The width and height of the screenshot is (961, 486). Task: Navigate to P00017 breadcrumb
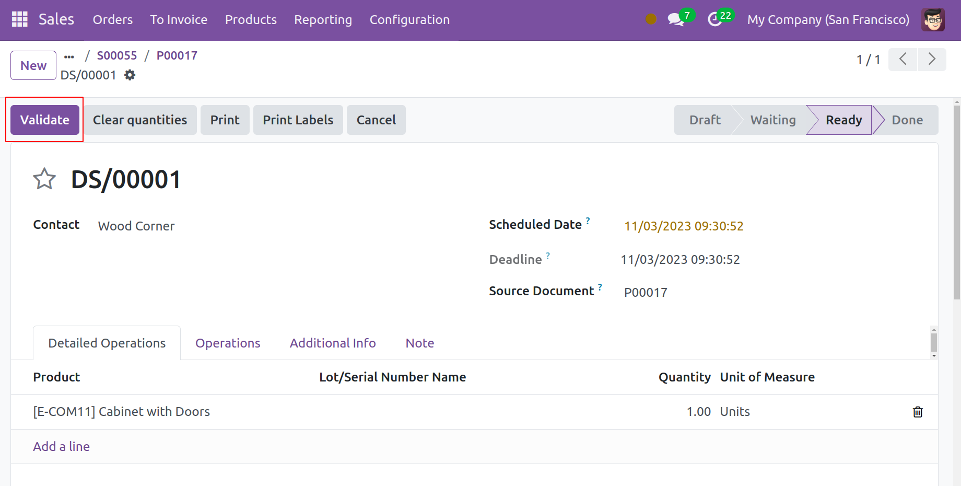(177, 55)
